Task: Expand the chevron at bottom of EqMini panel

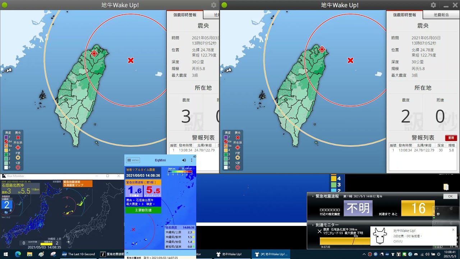Action: 127,253
